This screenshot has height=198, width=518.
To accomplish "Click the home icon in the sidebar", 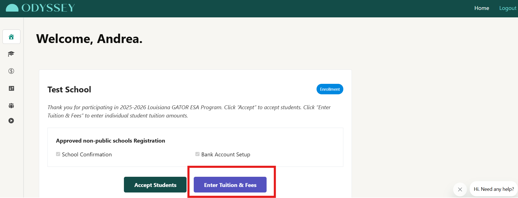I will 11,37.
